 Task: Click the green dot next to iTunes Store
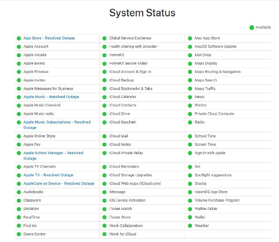[x=104, y=218]
